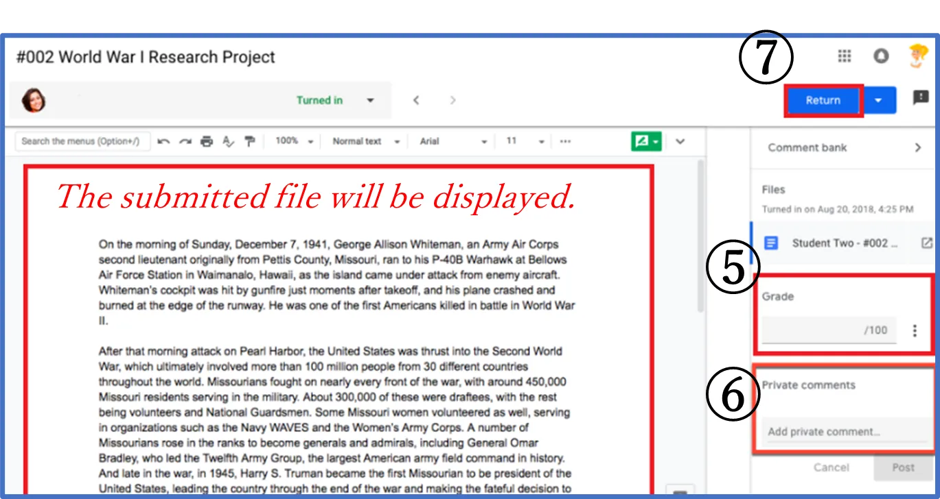Open the account avatar menu

click(x=918, y=56)
